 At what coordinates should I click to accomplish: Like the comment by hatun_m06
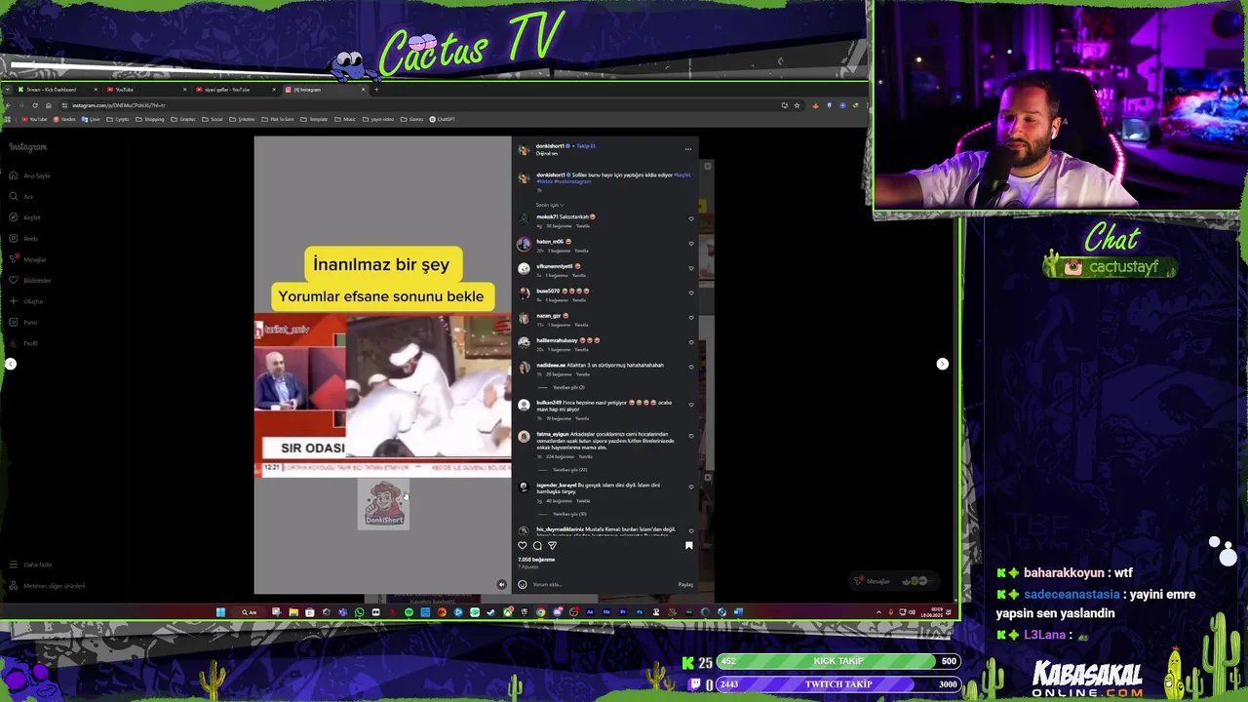pos(691,244)
